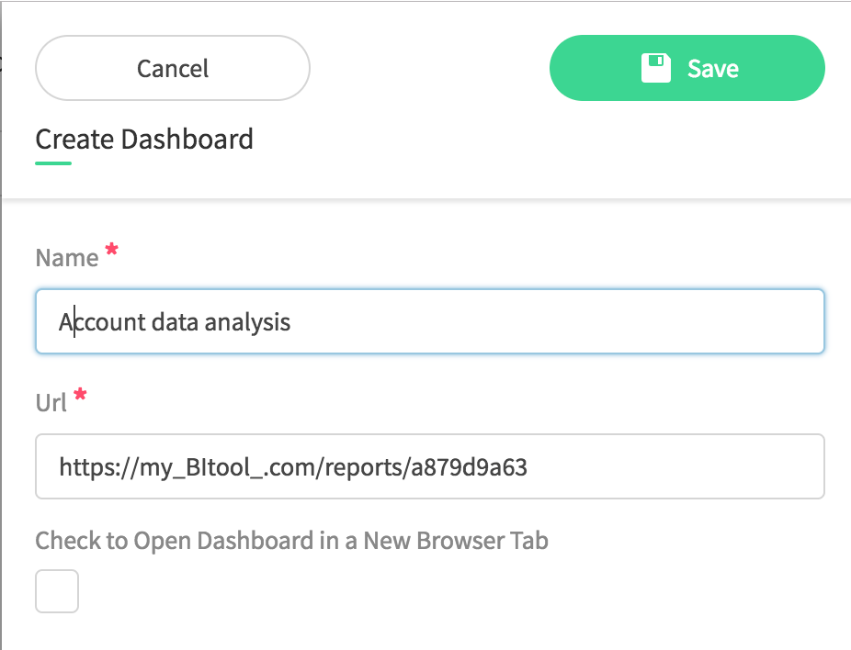Save the new dashboard via Save text
Image resolution: width=851 pixels, height=650 pixels.
[x=712, y=69]
